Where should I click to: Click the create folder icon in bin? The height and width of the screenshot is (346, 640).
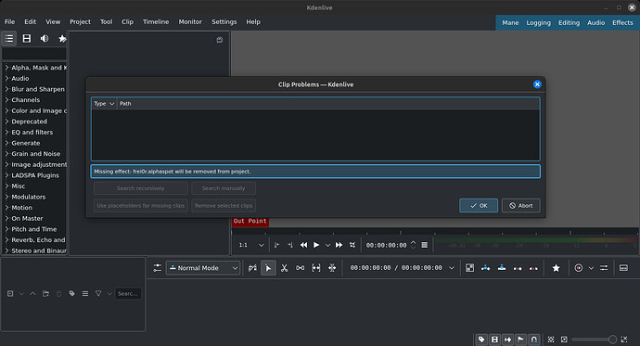click(x=45, y=293)
